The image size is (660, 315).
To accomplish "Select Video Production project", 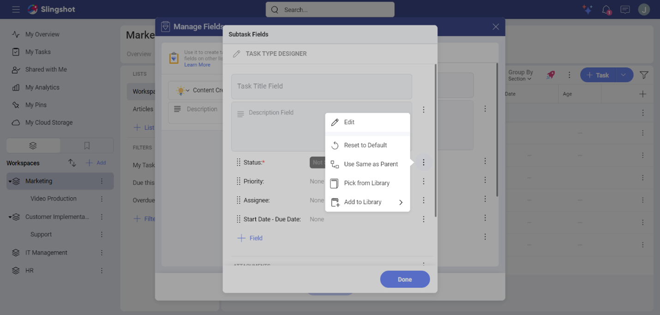I will (x=54, y=199).
